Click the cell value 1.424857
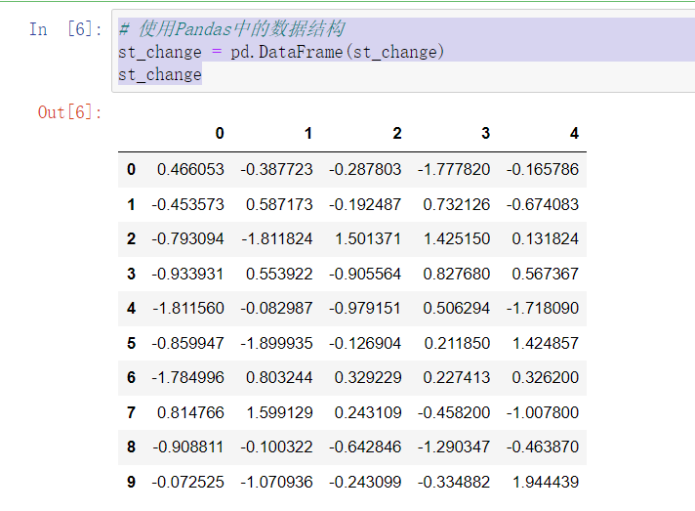The width and height of the screenshot is (695, 511). pyautogui.click(x=546, y=343)
